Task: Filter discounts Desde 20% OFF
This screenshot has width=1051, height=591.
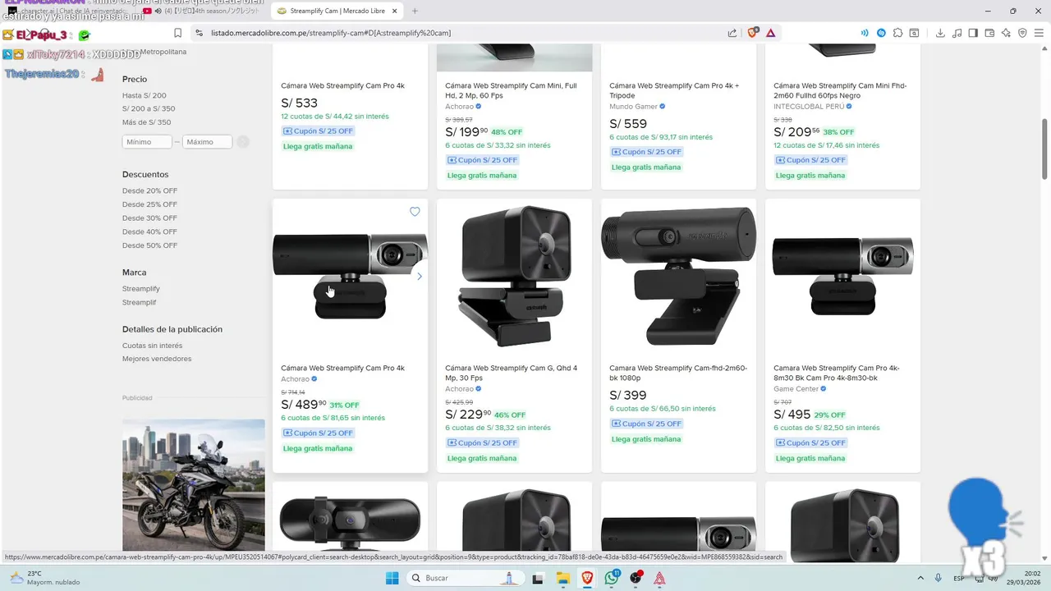Action: tap(149, 190)
